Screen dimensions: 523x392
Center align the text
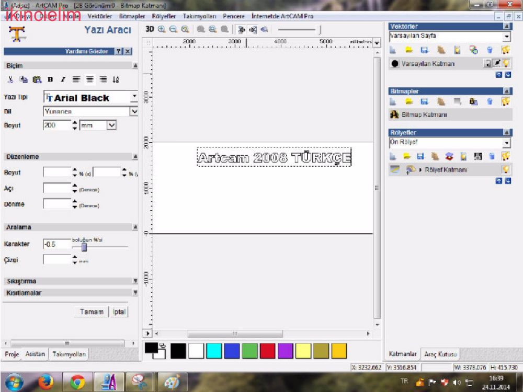(90, 79)
